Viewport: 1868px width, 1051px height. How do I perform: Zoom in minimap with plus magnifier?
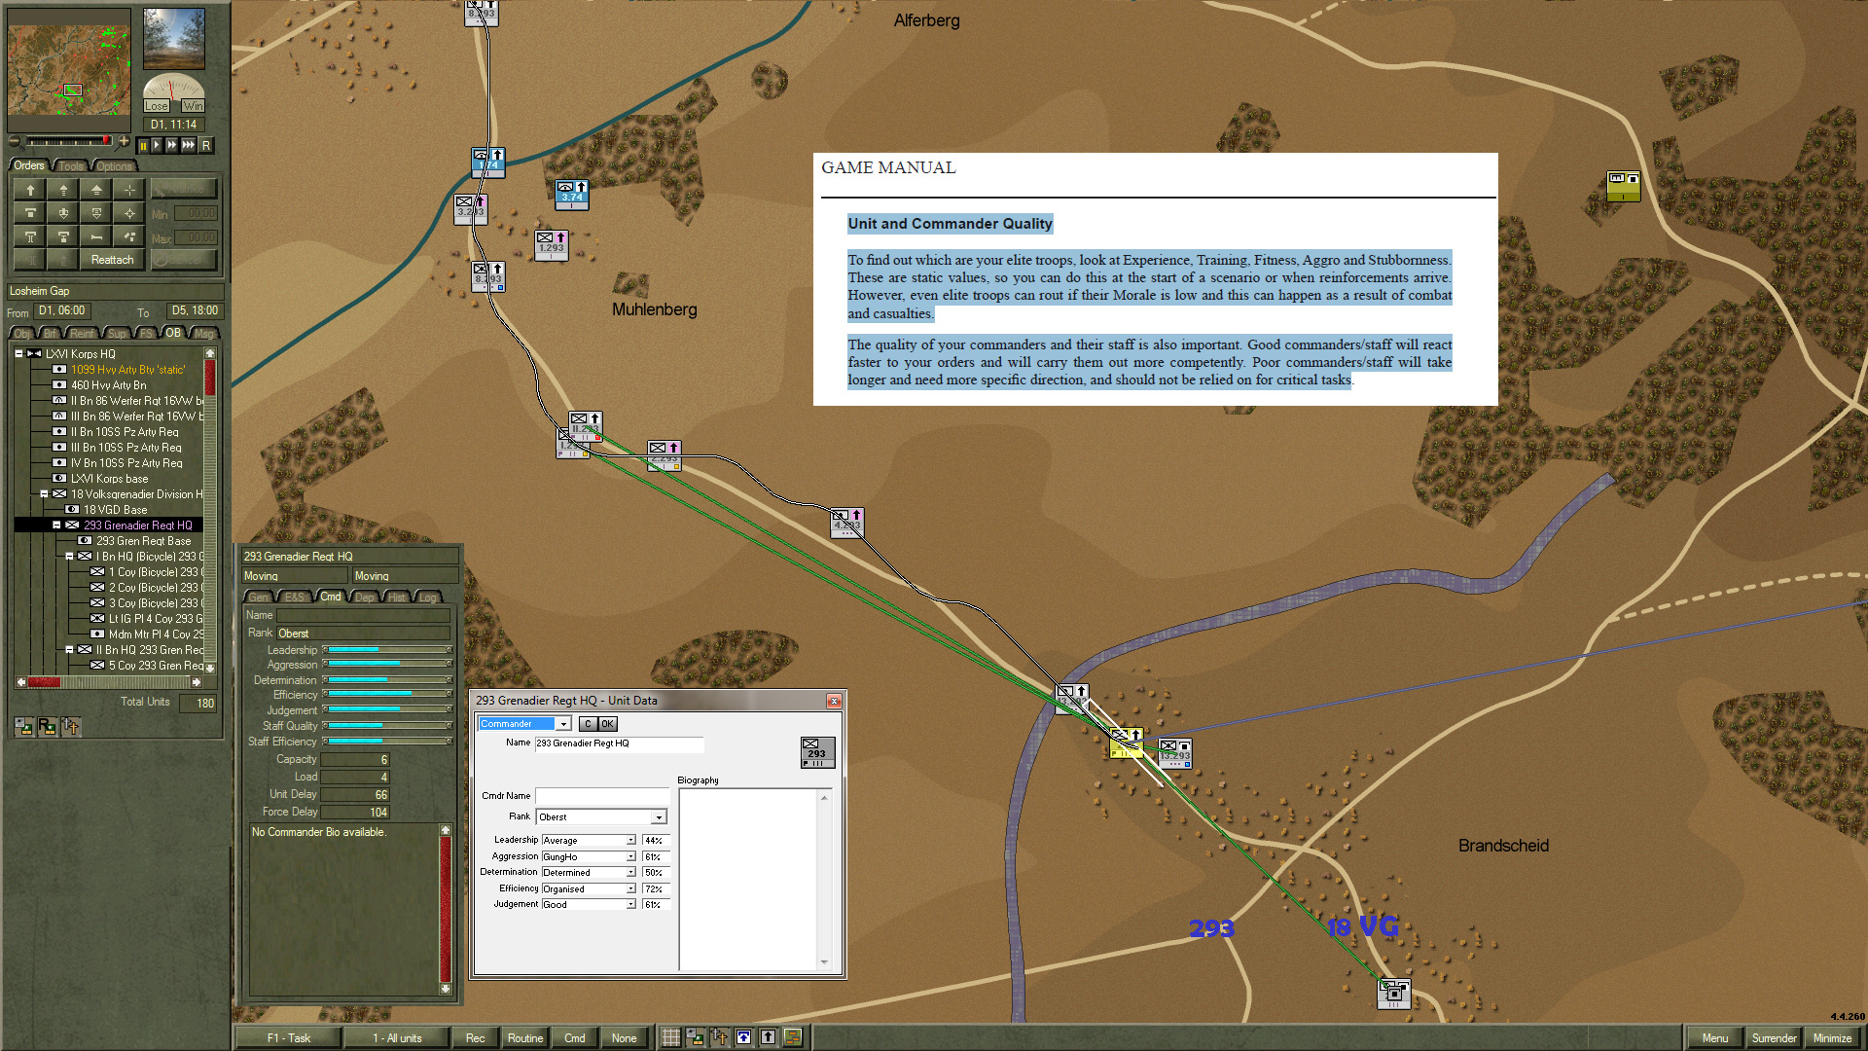pyautogui.click(x=124, y=142)
